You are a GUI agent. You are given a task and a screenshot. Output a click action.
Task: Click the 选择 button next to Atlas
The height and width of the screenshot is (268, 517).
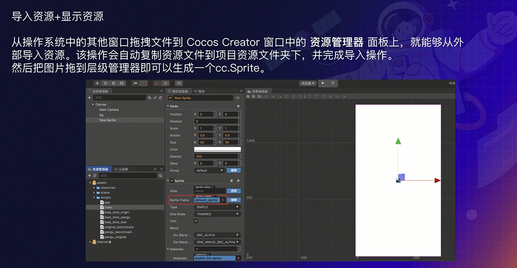click(x=234, y=191)
